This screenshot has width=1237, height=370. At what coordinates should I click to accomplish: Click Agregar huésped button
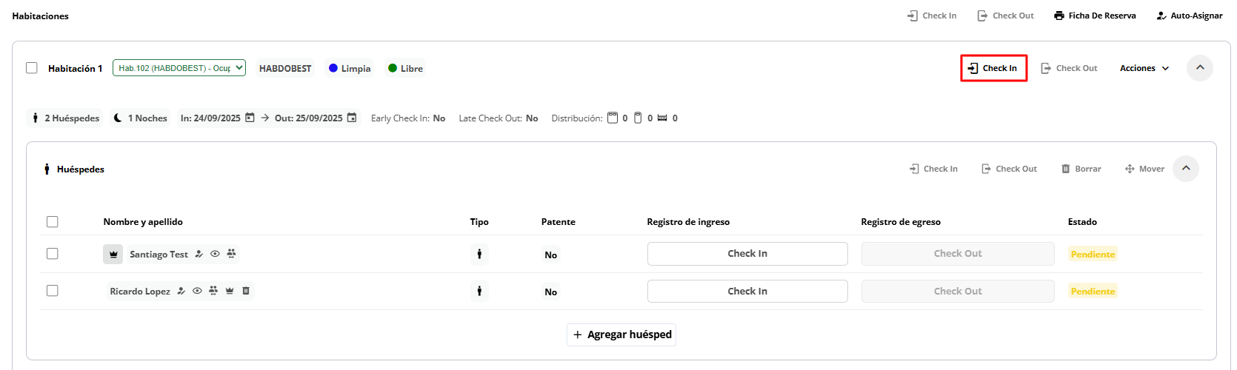click(x=621, y=334)
